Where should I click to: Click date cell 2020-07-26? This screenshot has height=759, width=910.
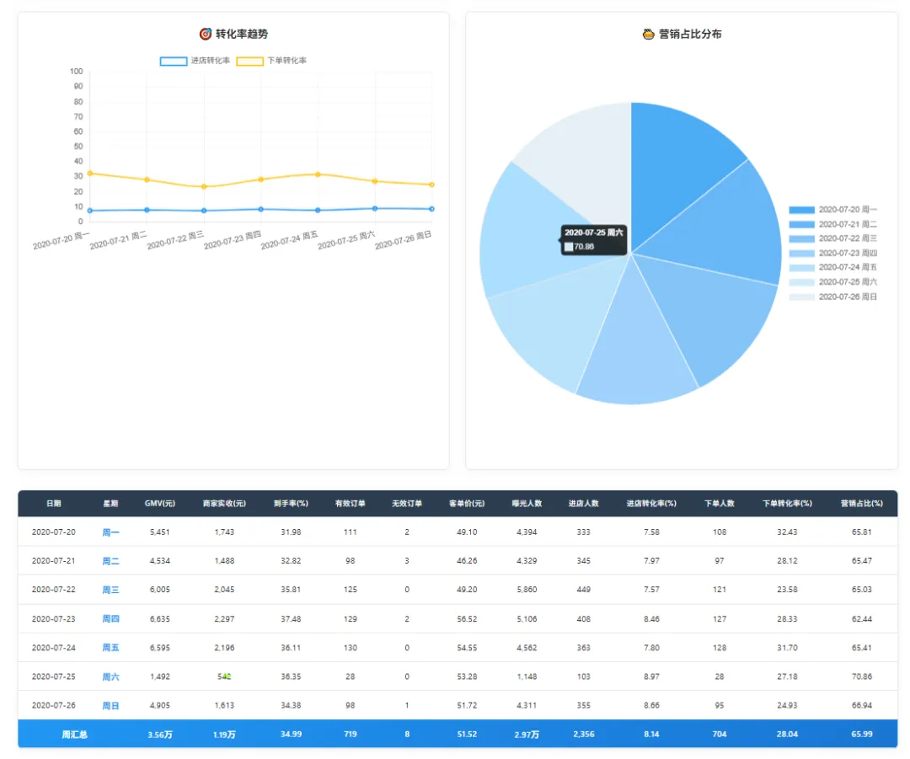point(53,706)
